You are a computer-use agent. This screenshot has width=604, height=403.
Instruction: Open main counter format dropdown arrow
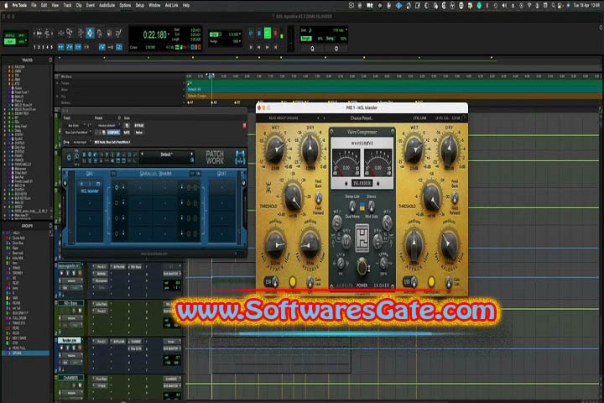tap(169, 34)
